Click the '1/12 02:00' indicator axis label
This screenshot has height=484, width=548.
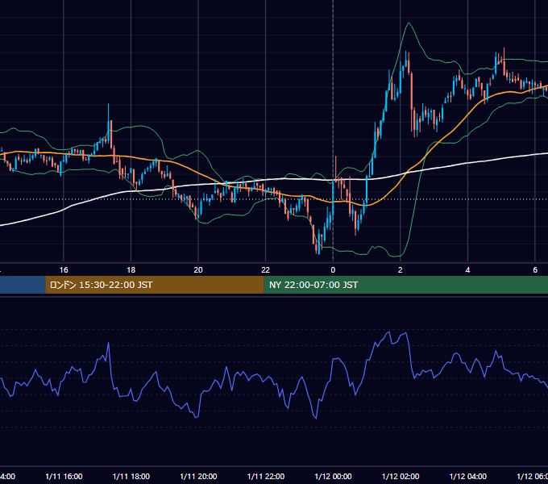(401, 477)
